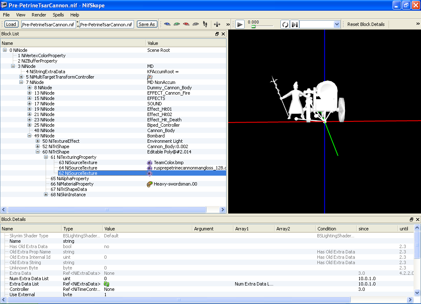
Task: Click the Condition column header
Action: pos(336,229)
